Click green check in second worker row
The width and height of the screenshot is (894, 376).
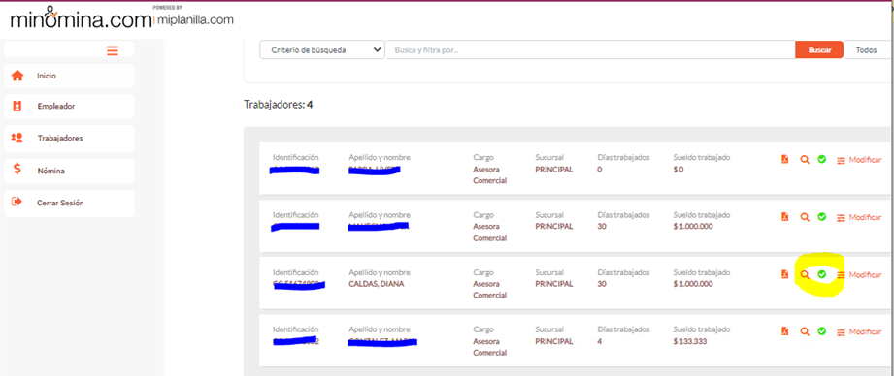point(821,217)
